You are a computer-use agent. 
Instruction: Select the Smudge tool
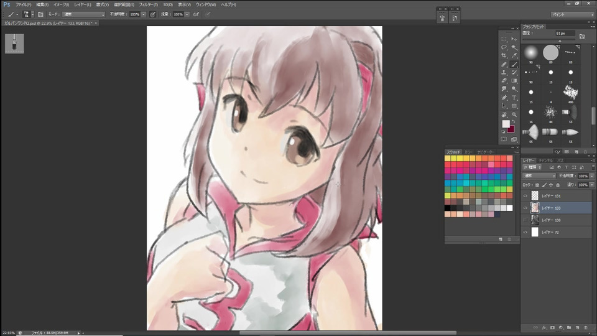coord(504,89)
